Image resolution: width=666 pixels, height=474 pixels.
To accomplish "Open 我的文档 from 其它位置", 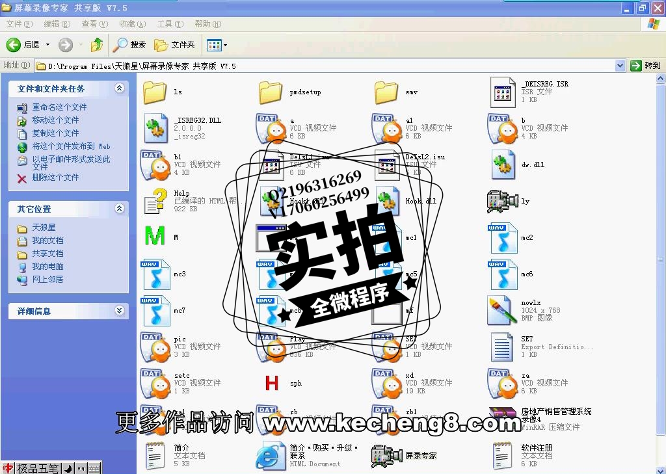I will pyautogui.click(x=47, y=241).
